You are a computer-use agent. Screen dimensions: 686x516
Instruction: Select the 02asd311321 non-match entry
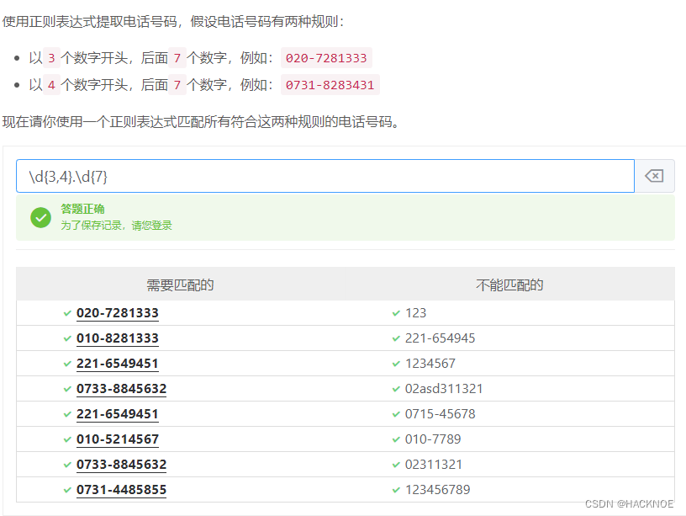444,389
